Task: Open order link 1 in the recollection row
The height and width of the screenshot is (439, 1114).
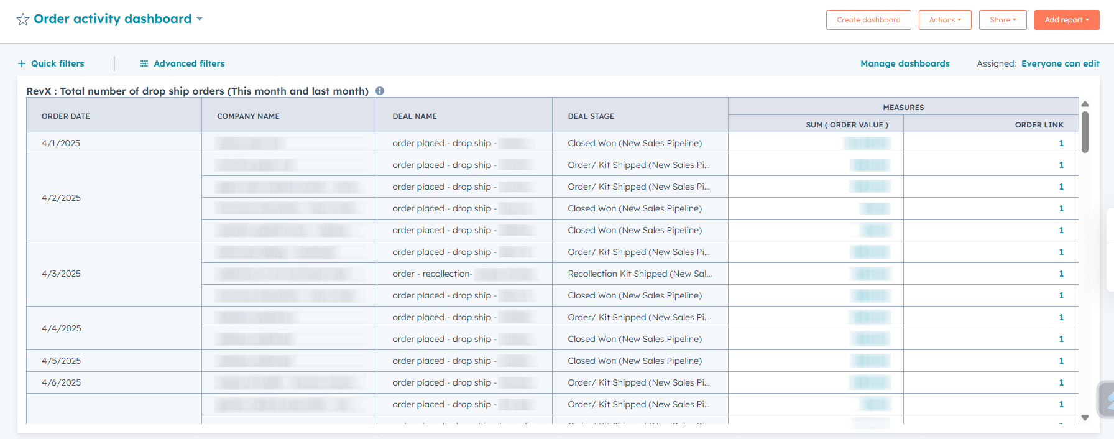Action: pos(1061,274)
